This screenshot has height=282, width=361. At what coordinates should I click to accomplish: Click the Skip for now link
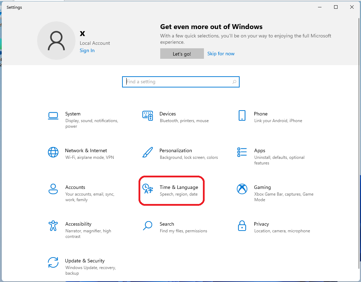pyautogui.click(x=221, y=54)
